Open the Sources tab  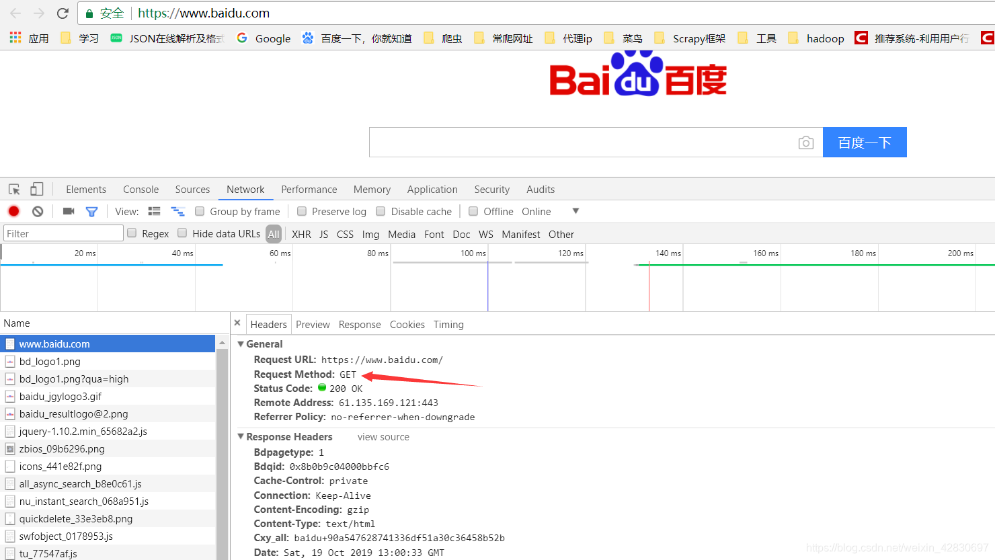tap(192, 190)
